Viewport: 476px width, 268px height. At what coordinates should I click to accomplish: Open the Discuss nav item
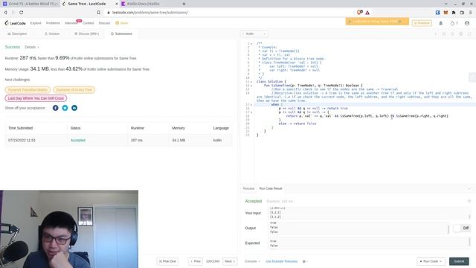coord(104,23)
